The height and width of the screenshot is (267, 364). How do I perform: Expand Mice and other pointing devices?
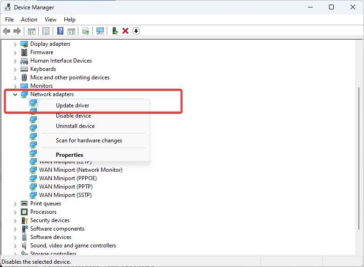tap(15, 77)
